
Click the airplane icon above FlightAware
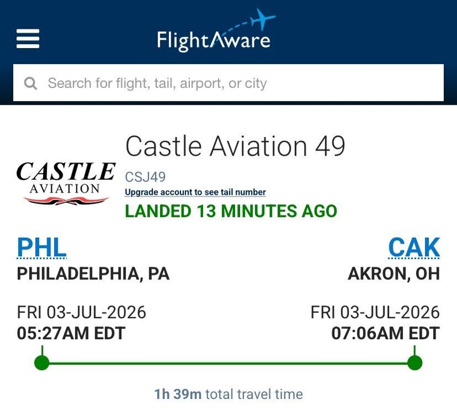point(262,19)
